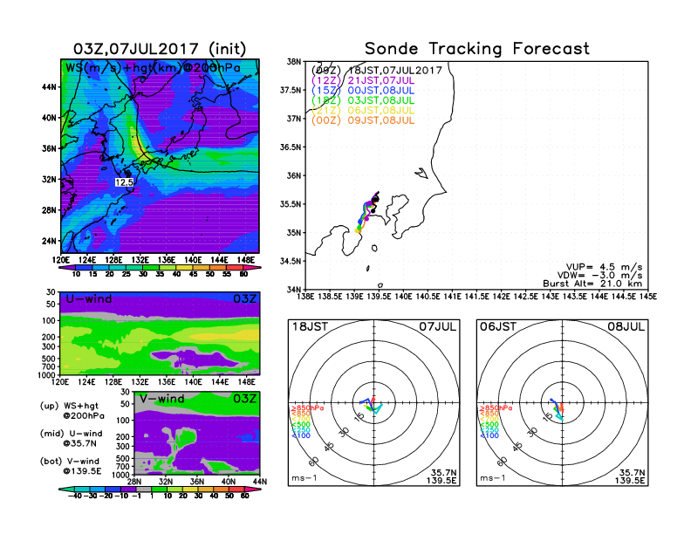Click the "100" pressure tick on the U-wind panel
The height and width of the screenshot is (534, 691).
pyautogui.click(x=49, y=321)
